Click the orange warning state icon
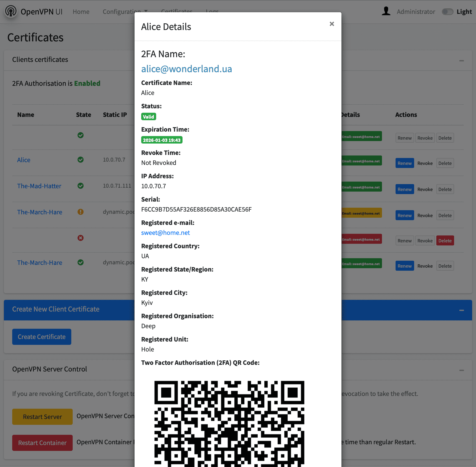Viewport: 476px width, 467px height. coord(80,212)
